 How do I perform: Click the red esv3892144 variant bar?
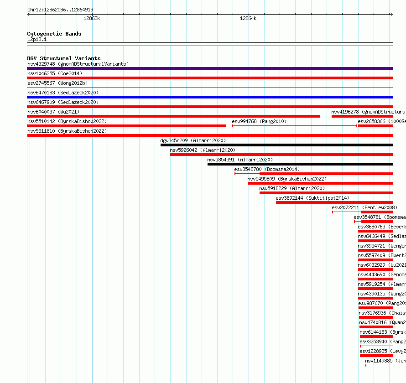(x=334, y=202)
